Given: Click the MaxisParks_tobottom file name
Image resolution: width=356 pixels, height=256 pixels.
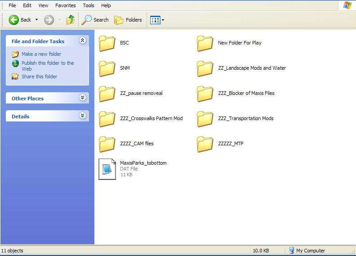Looking at the screenshot, I should tap(143, 163).
